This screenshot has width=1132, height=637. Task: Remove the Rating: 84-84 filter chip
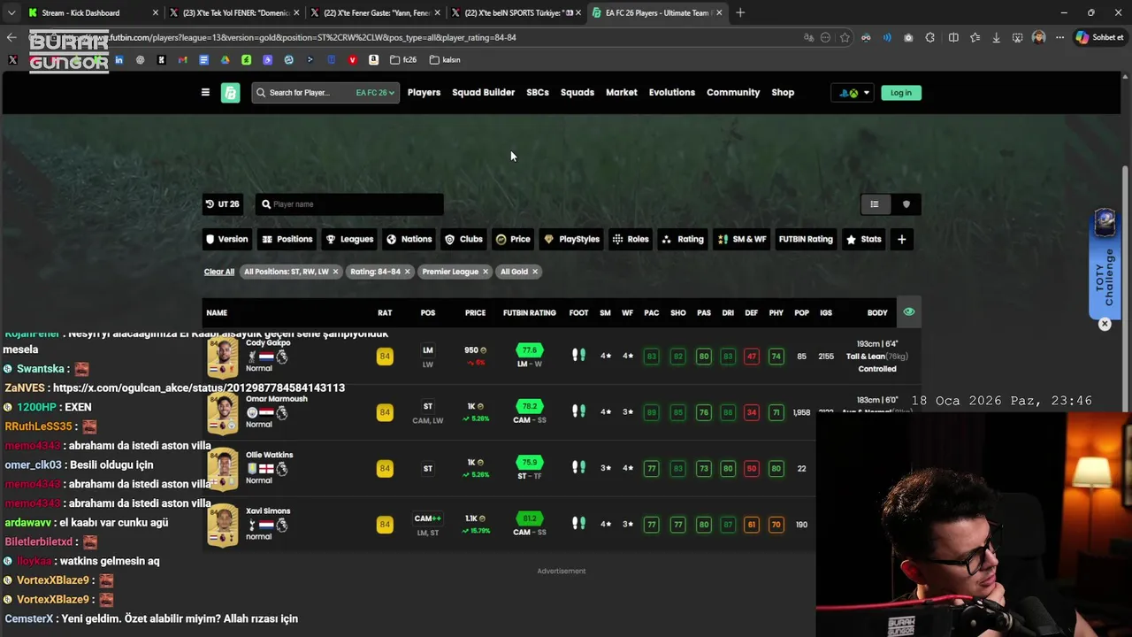407,272
